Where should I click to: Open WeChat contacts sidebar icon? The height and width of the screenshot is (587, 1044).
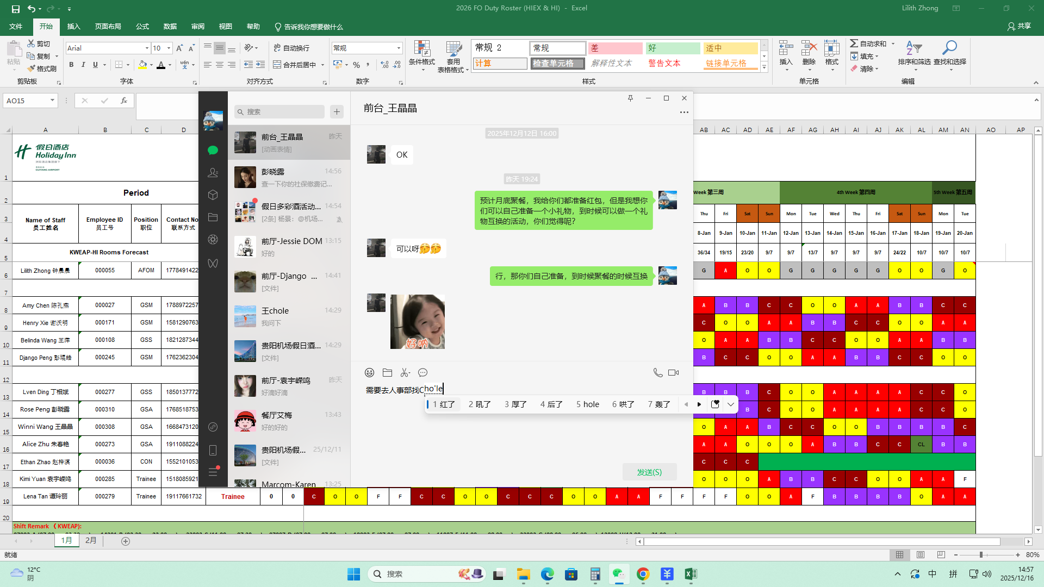click(x=213, y=172)
